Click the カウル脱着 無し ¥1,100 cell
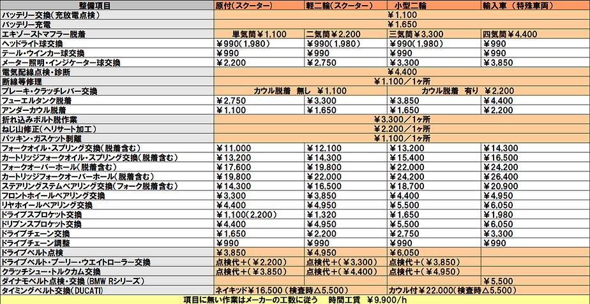 click(301, 91)
